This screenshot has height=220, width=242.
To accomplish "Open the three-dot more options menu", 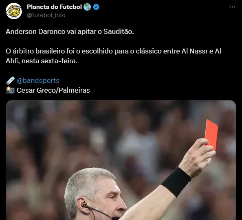I will pyautogui.click(x=232, y=7).
